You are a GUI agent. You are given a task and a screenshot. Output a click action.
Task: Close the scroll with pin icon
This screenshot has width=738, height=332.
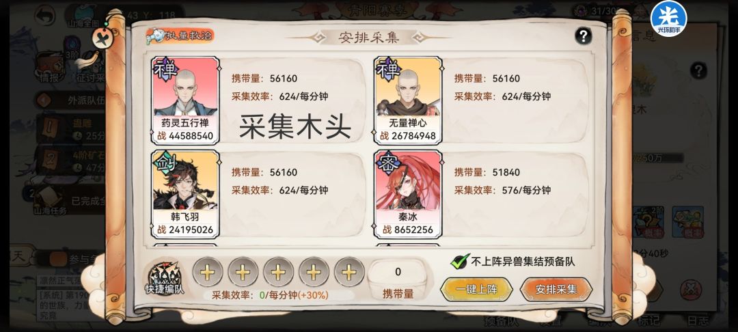[102, 38]
